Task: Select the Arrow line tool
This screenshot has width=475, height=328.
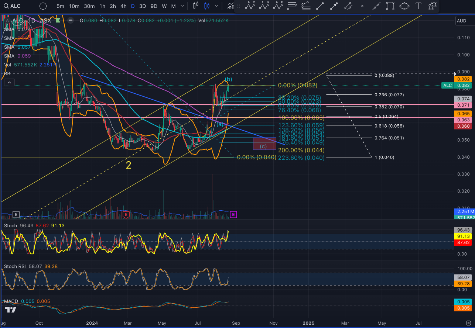Action: pos(334,6)
